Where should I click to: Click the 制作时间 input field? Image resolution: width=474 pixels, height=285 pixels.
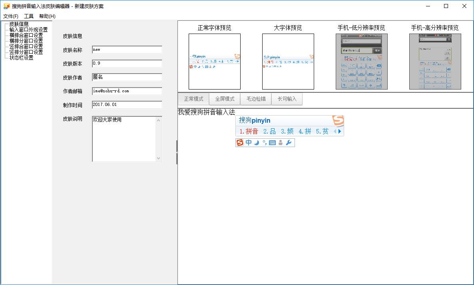click(x=127, y=105)
